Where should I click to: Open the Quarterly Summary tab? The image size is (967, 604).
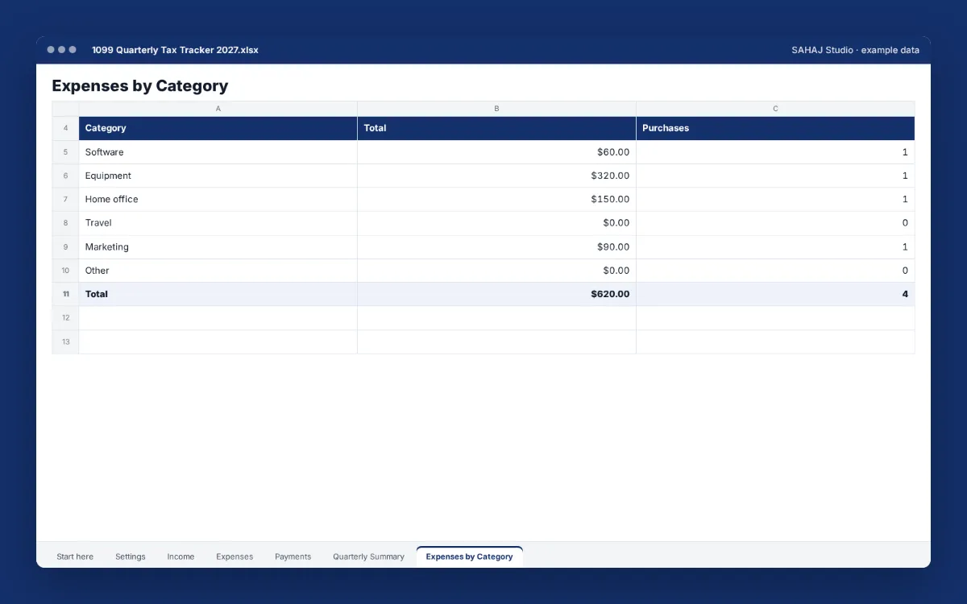point(368,556)
